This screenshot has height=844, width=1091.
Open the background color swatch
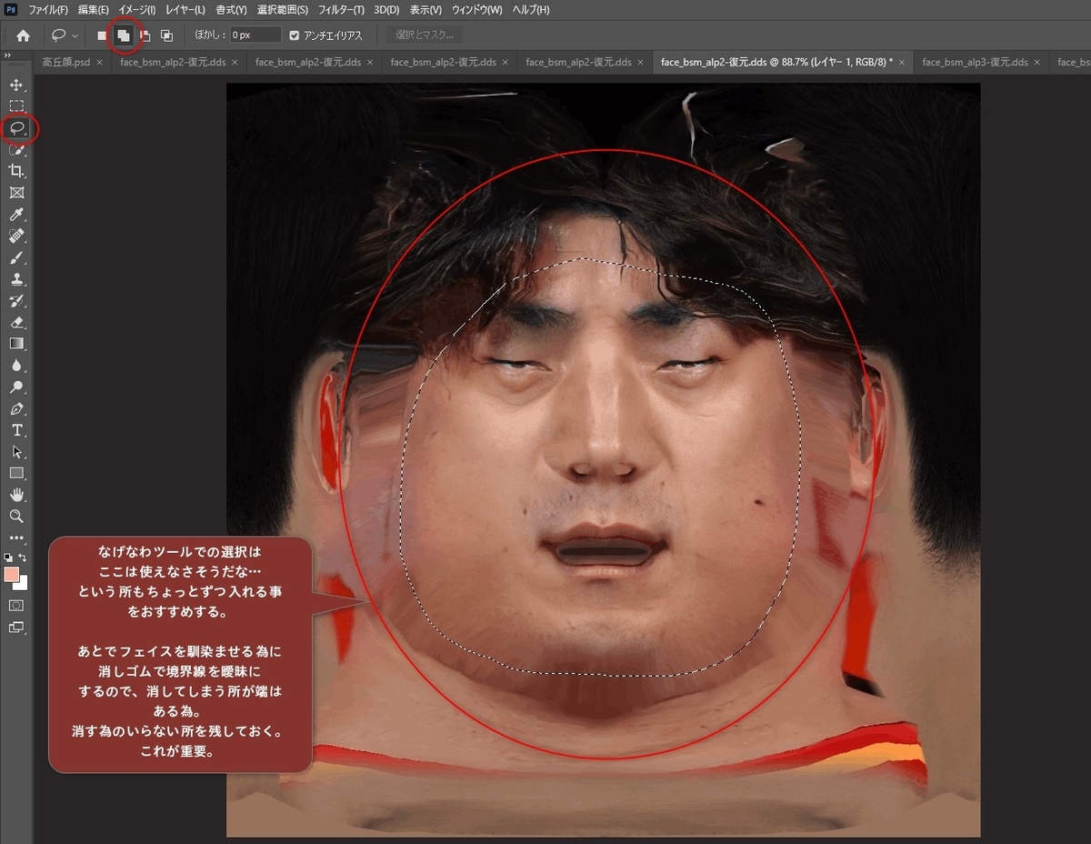(23, 585)
